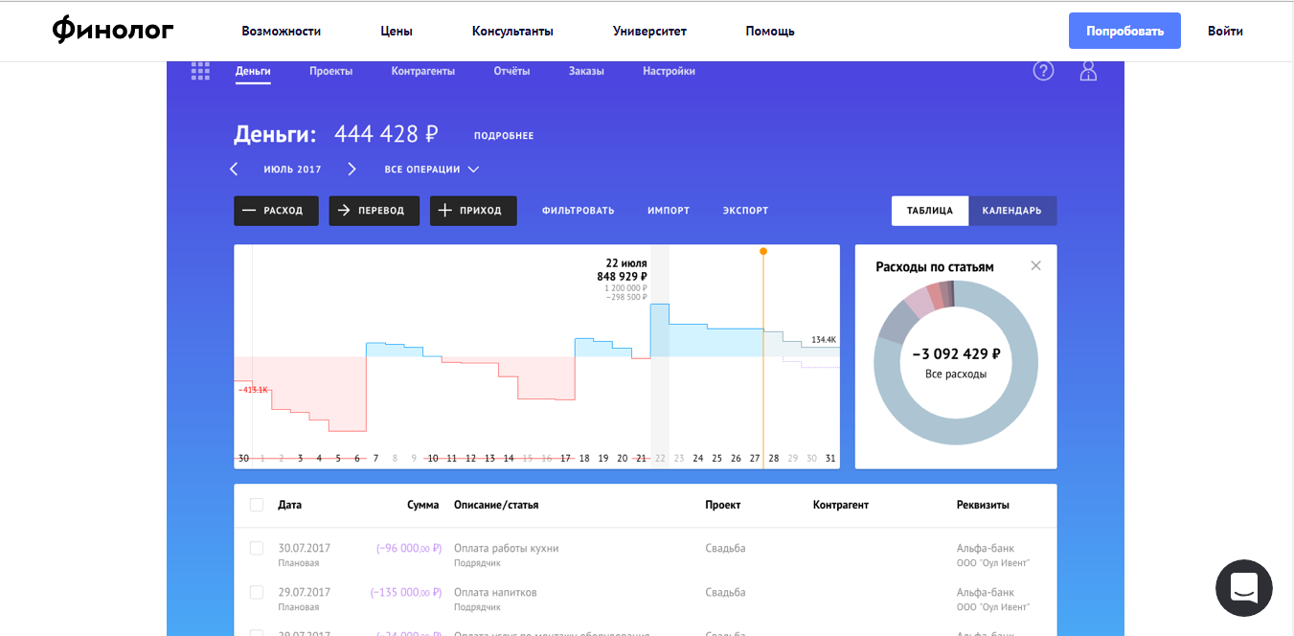This screenshot has width=1294, height=636.
Task: Check the 29.07.2017 operation row checkbox
Action: (x=256, y=592)
